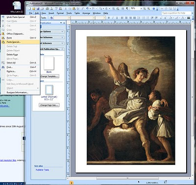Open Publisher Help question mark icon
The image size is (196, 185).
[154, 8]
